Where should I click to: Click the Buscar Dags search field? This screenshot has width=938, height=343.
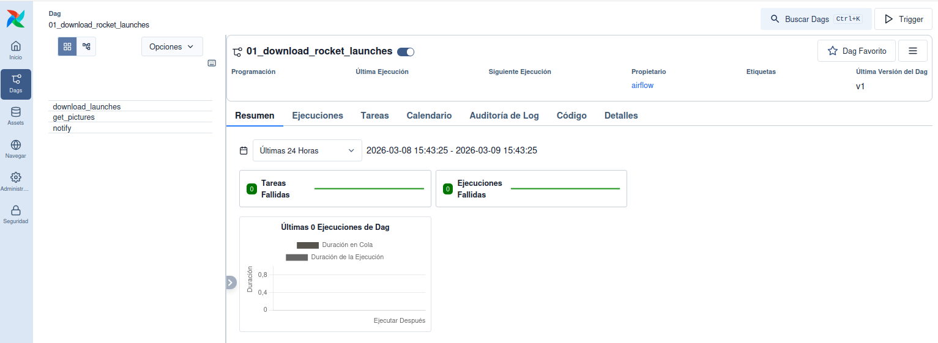[816, 19]
